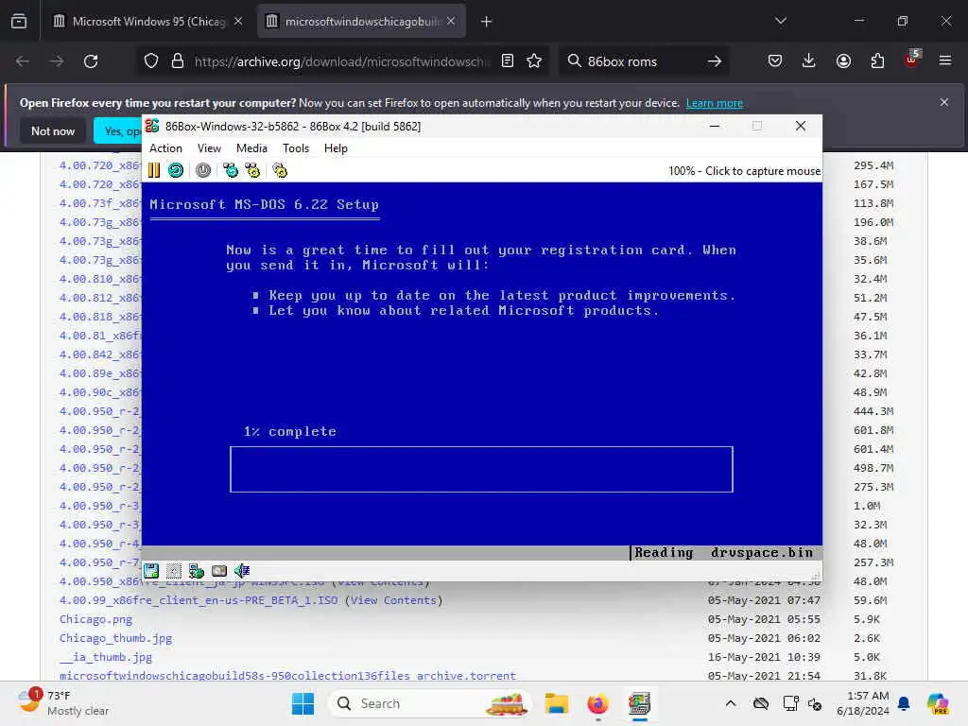Open the 86Box Help menu
The height and width of the screenshot is (726, 968).
click(336, 148)
